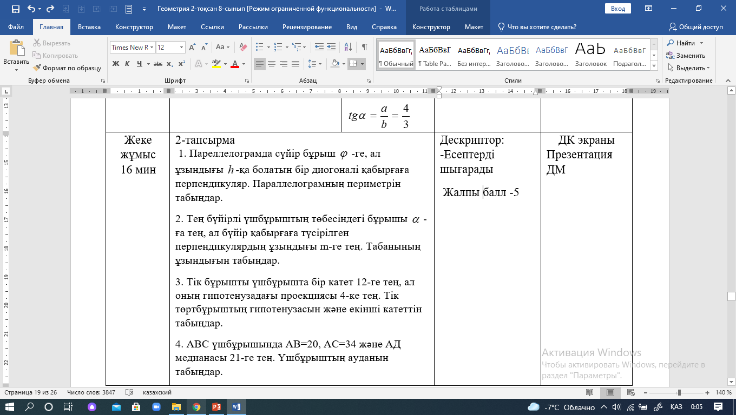Click the Windows Start button
Viewport: 736px width, 415px height.
click(x=10, y=407)
